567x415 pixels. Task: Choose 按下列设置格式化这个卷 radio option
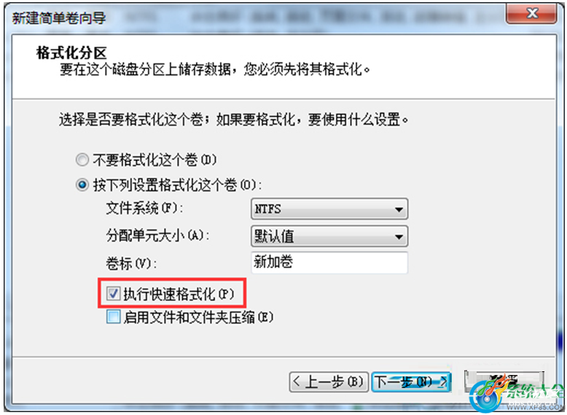pos(82,185)
